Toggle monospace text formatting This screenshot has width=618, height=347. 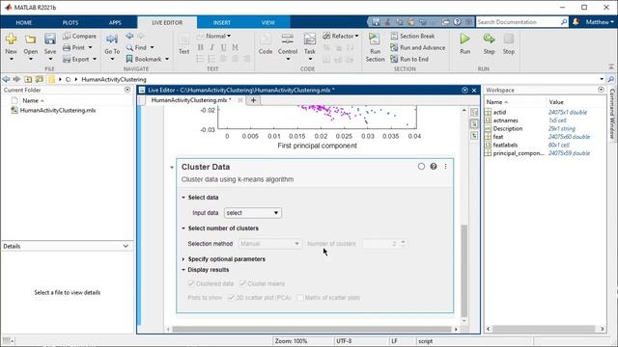[236, 47]
